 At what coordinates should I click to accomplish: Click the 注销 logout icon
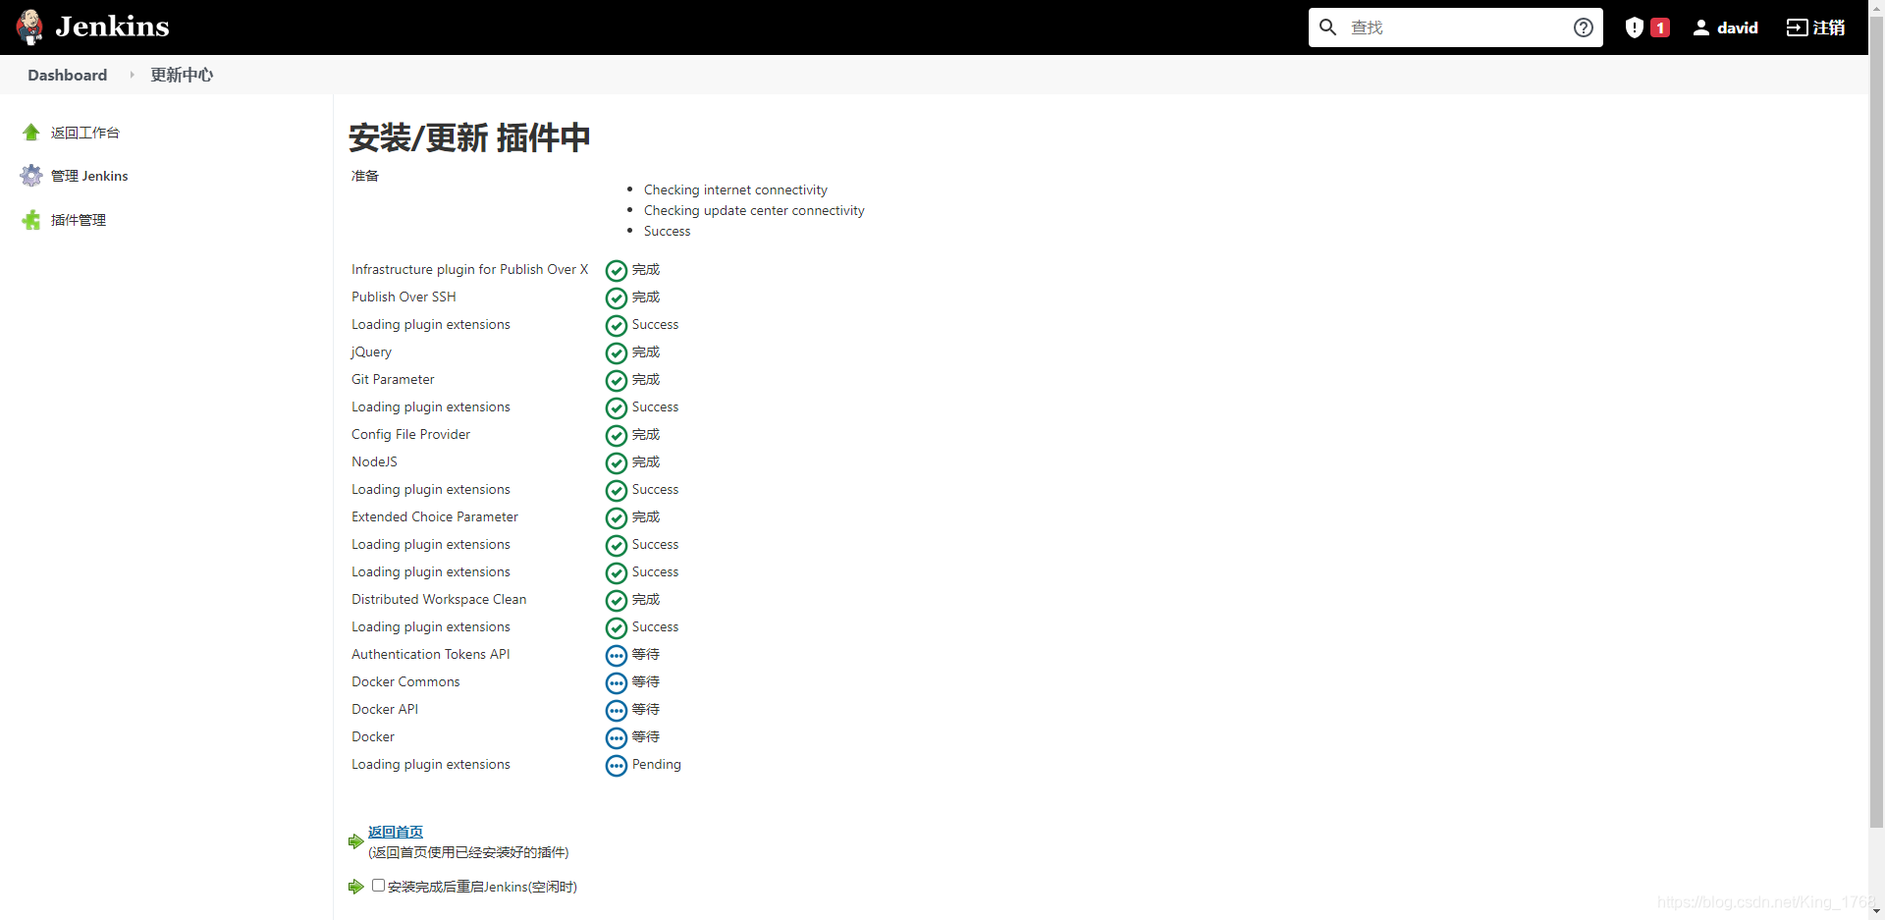click(x=1797, y=27)
